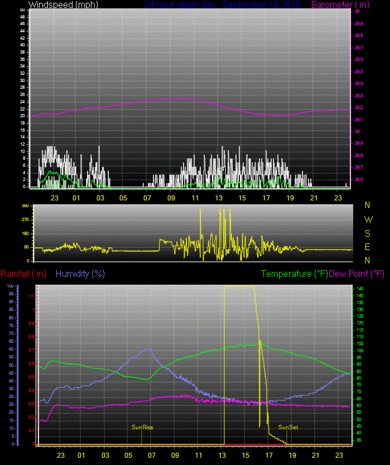
Task: Click the 'W' wind direction compass label
Action: coord(368,220)
